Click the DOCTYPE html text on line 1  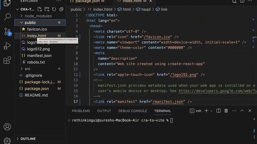point(101,15)
